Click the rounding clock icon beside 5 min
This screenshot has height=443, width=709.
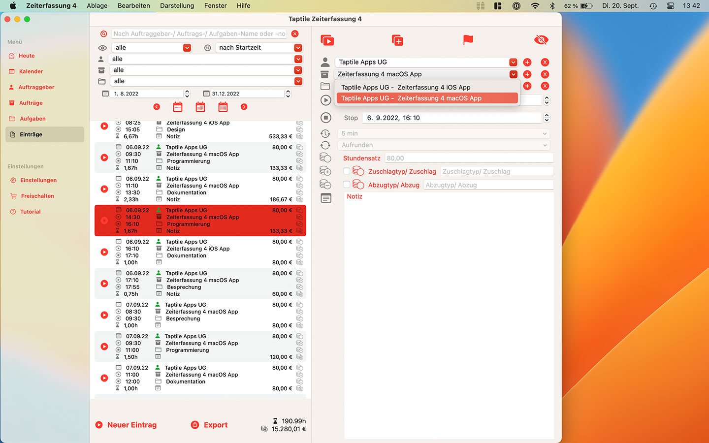(325, 133)
